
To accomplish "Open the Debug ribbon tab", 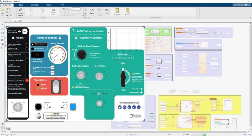I will (21, 5).
